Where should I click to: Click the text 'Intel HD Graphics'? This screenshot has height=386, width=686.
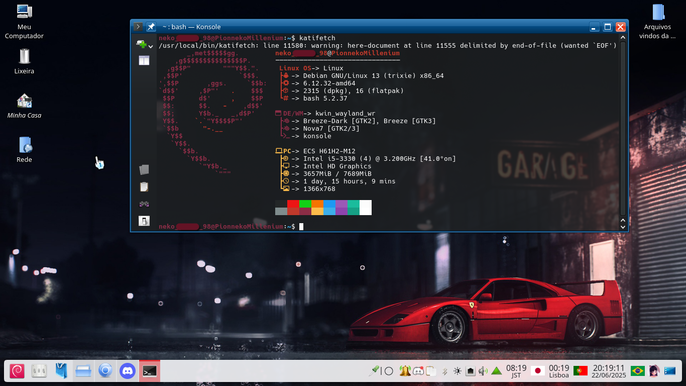[337, 166]
